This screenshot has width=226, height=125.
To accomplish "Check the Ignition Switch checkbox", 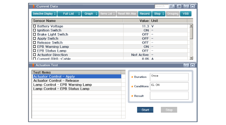I will 34,30.
